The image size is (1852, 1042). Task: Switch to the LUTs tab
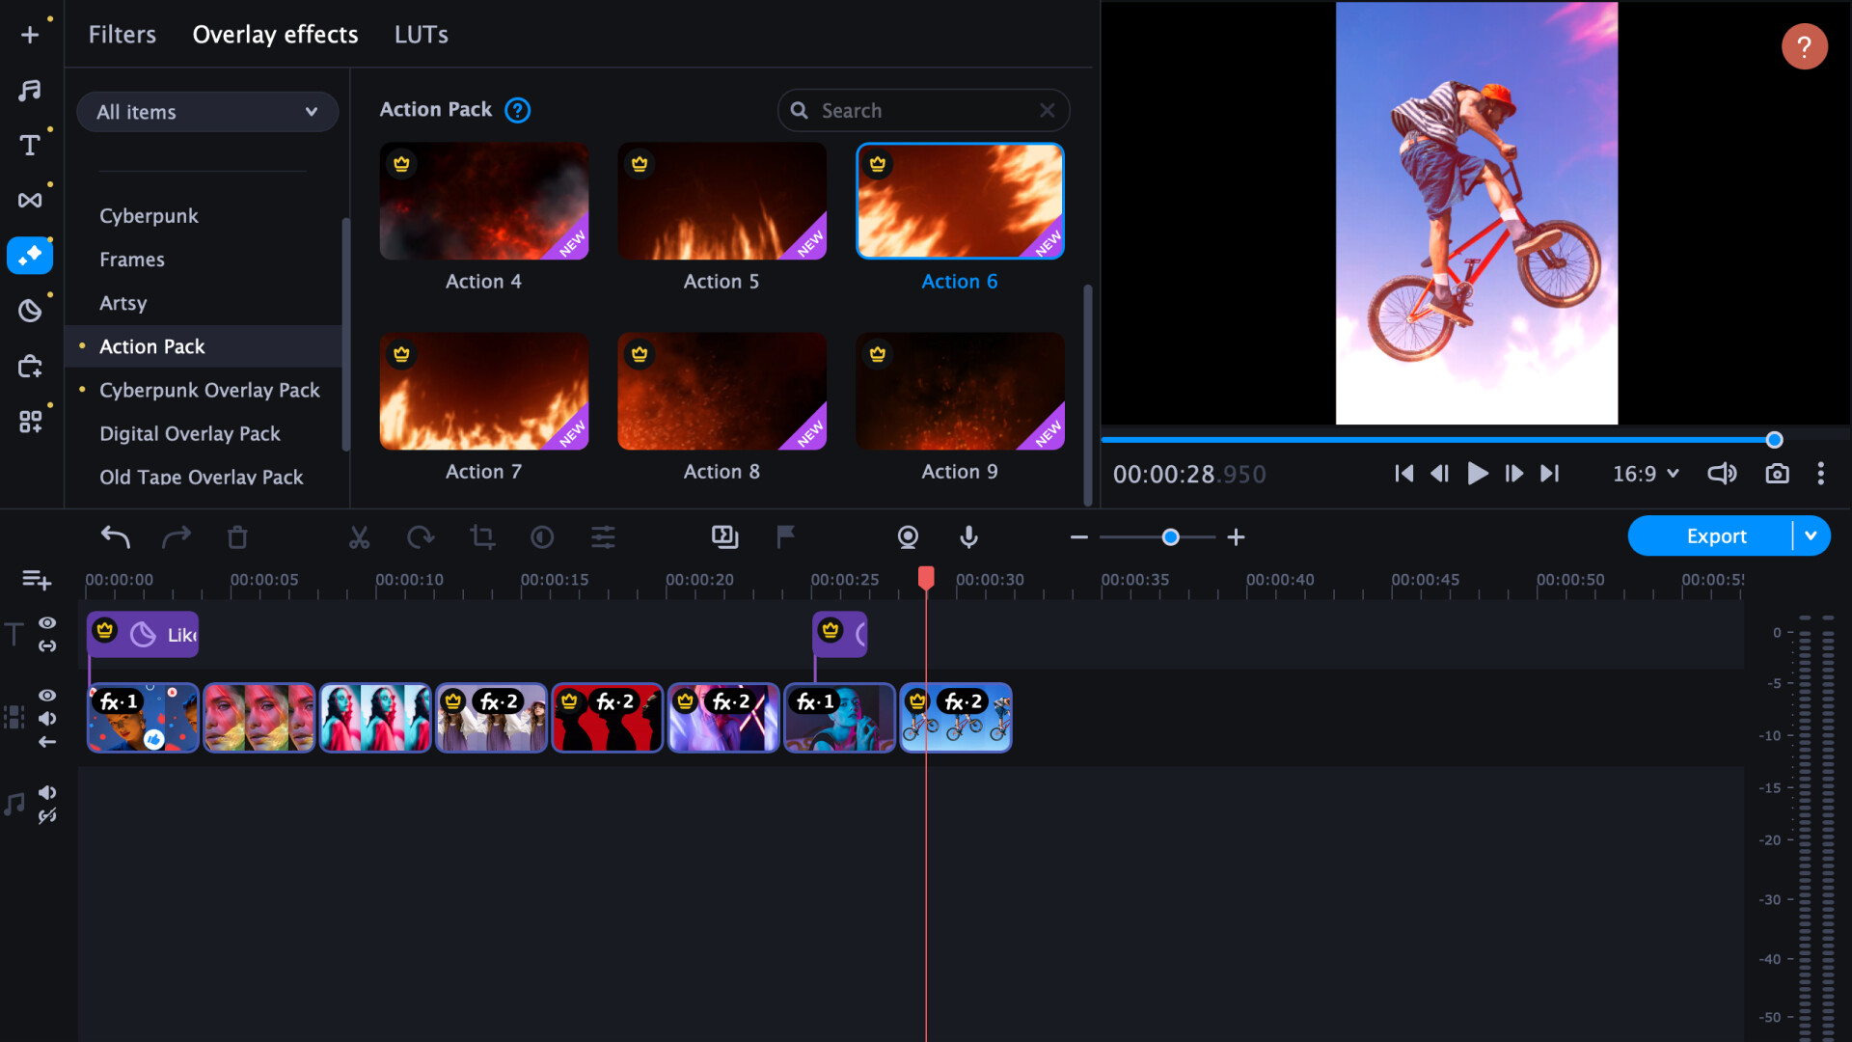point(422,35)
